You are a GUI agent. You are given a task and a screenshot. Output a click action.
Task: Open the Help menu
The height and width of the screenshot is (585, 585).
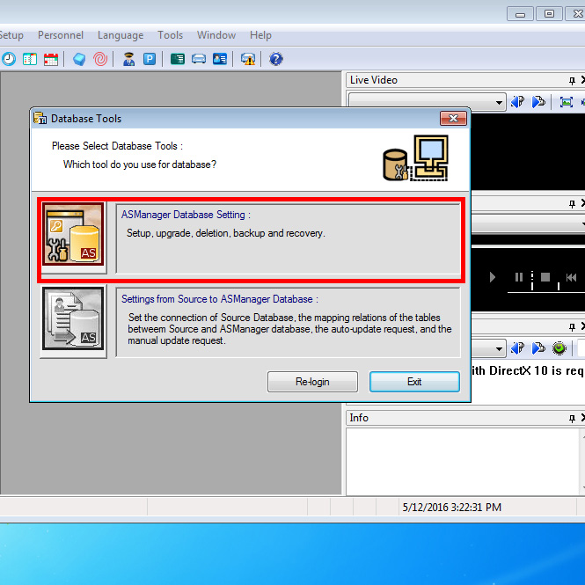click(260, 35)
